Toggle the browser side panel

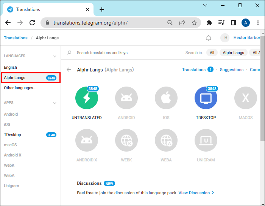click(x=234, y=23)
